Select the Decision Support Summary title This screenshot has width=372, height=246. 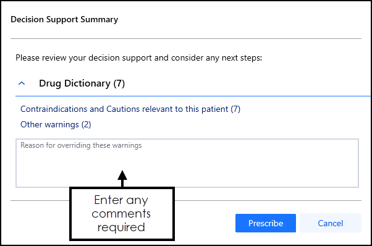64,19
